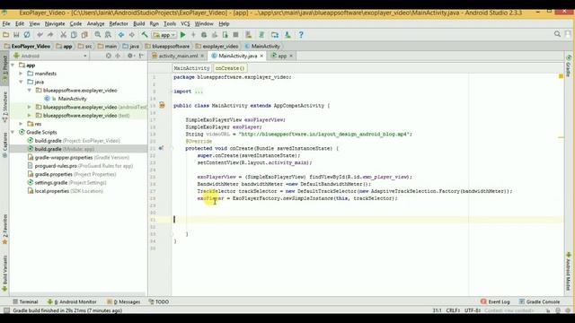
Task: Select settings.gradle file
Action: [51, 183]
